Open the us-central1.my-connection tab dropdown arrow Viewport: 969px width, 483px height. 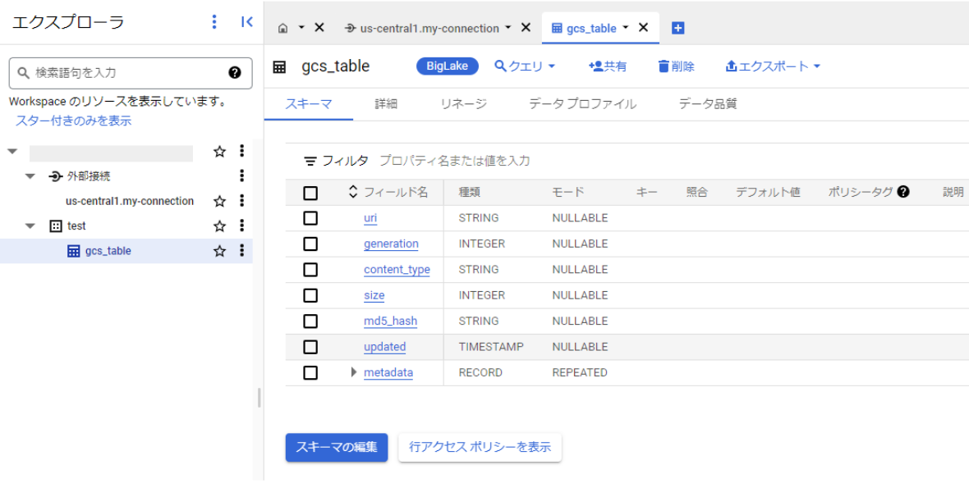(x=508, y=28)
